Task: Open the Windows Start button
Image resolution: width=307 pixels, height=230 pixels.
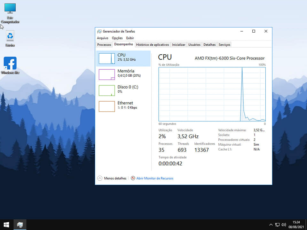Action: 6,225
